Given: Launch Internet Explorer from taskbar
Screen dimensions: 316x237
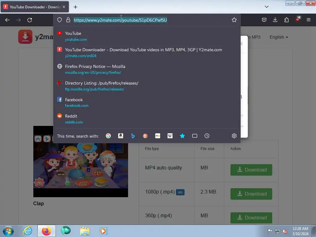Looking at the screenshot, I should click(27, 231).
